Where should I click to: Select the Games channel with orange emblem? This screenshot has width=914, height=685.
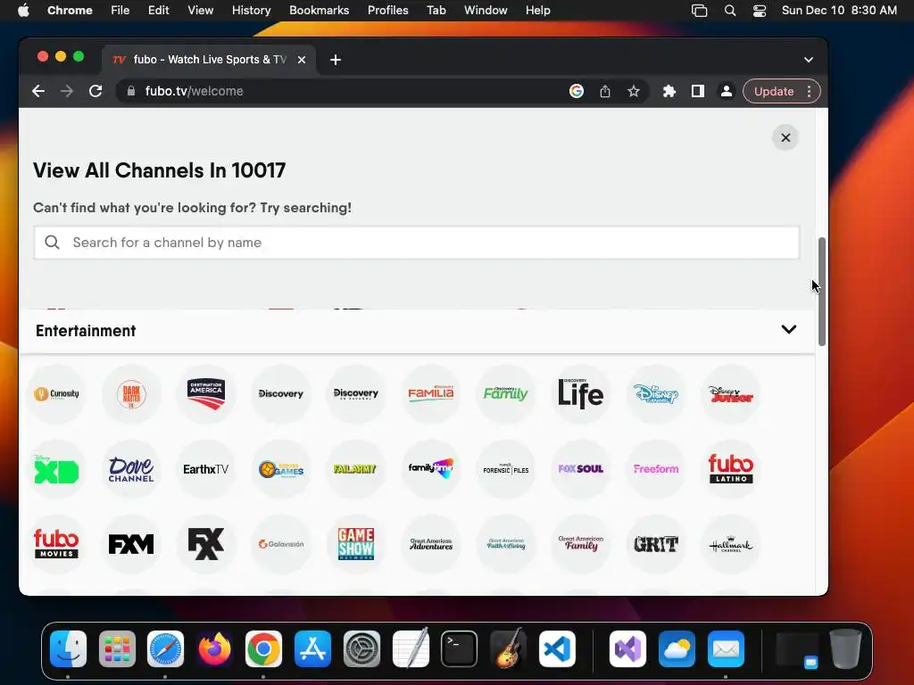281,469
